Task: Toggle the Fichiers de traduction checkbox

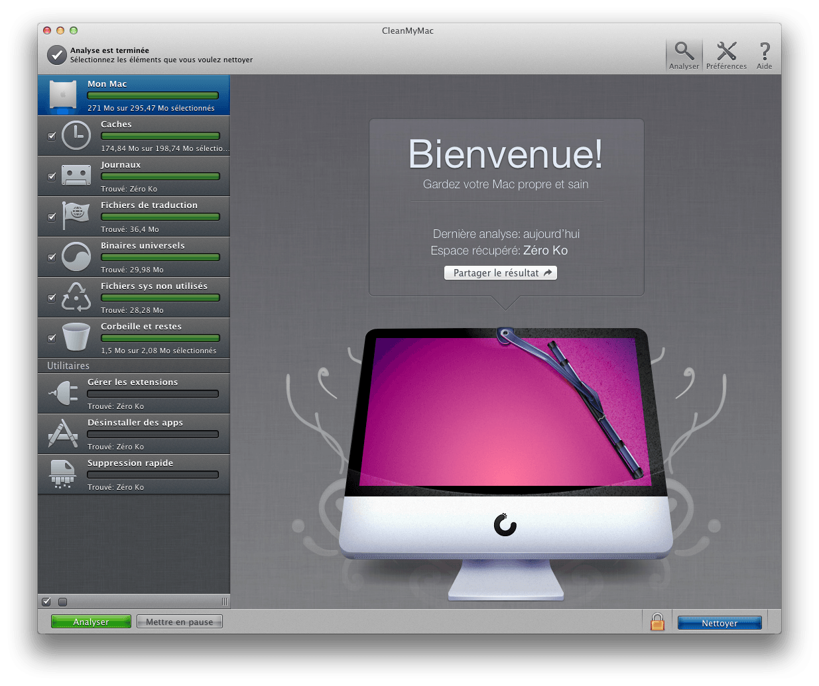Action: (x=52, y=217)
